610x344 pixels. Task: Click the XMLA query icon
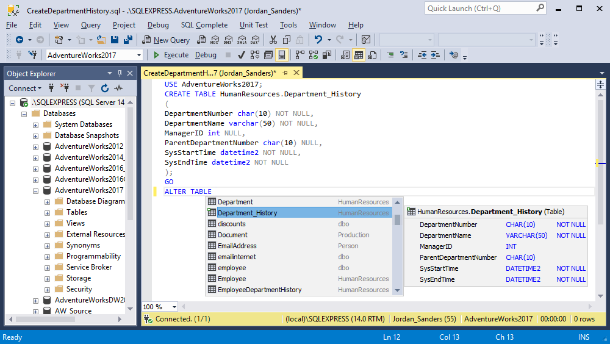point(242,40)
